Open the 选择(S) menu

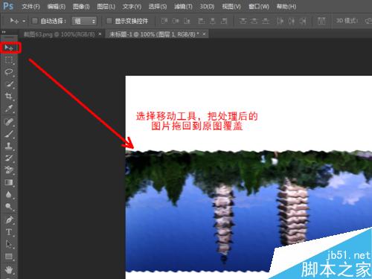click(158, 7)
